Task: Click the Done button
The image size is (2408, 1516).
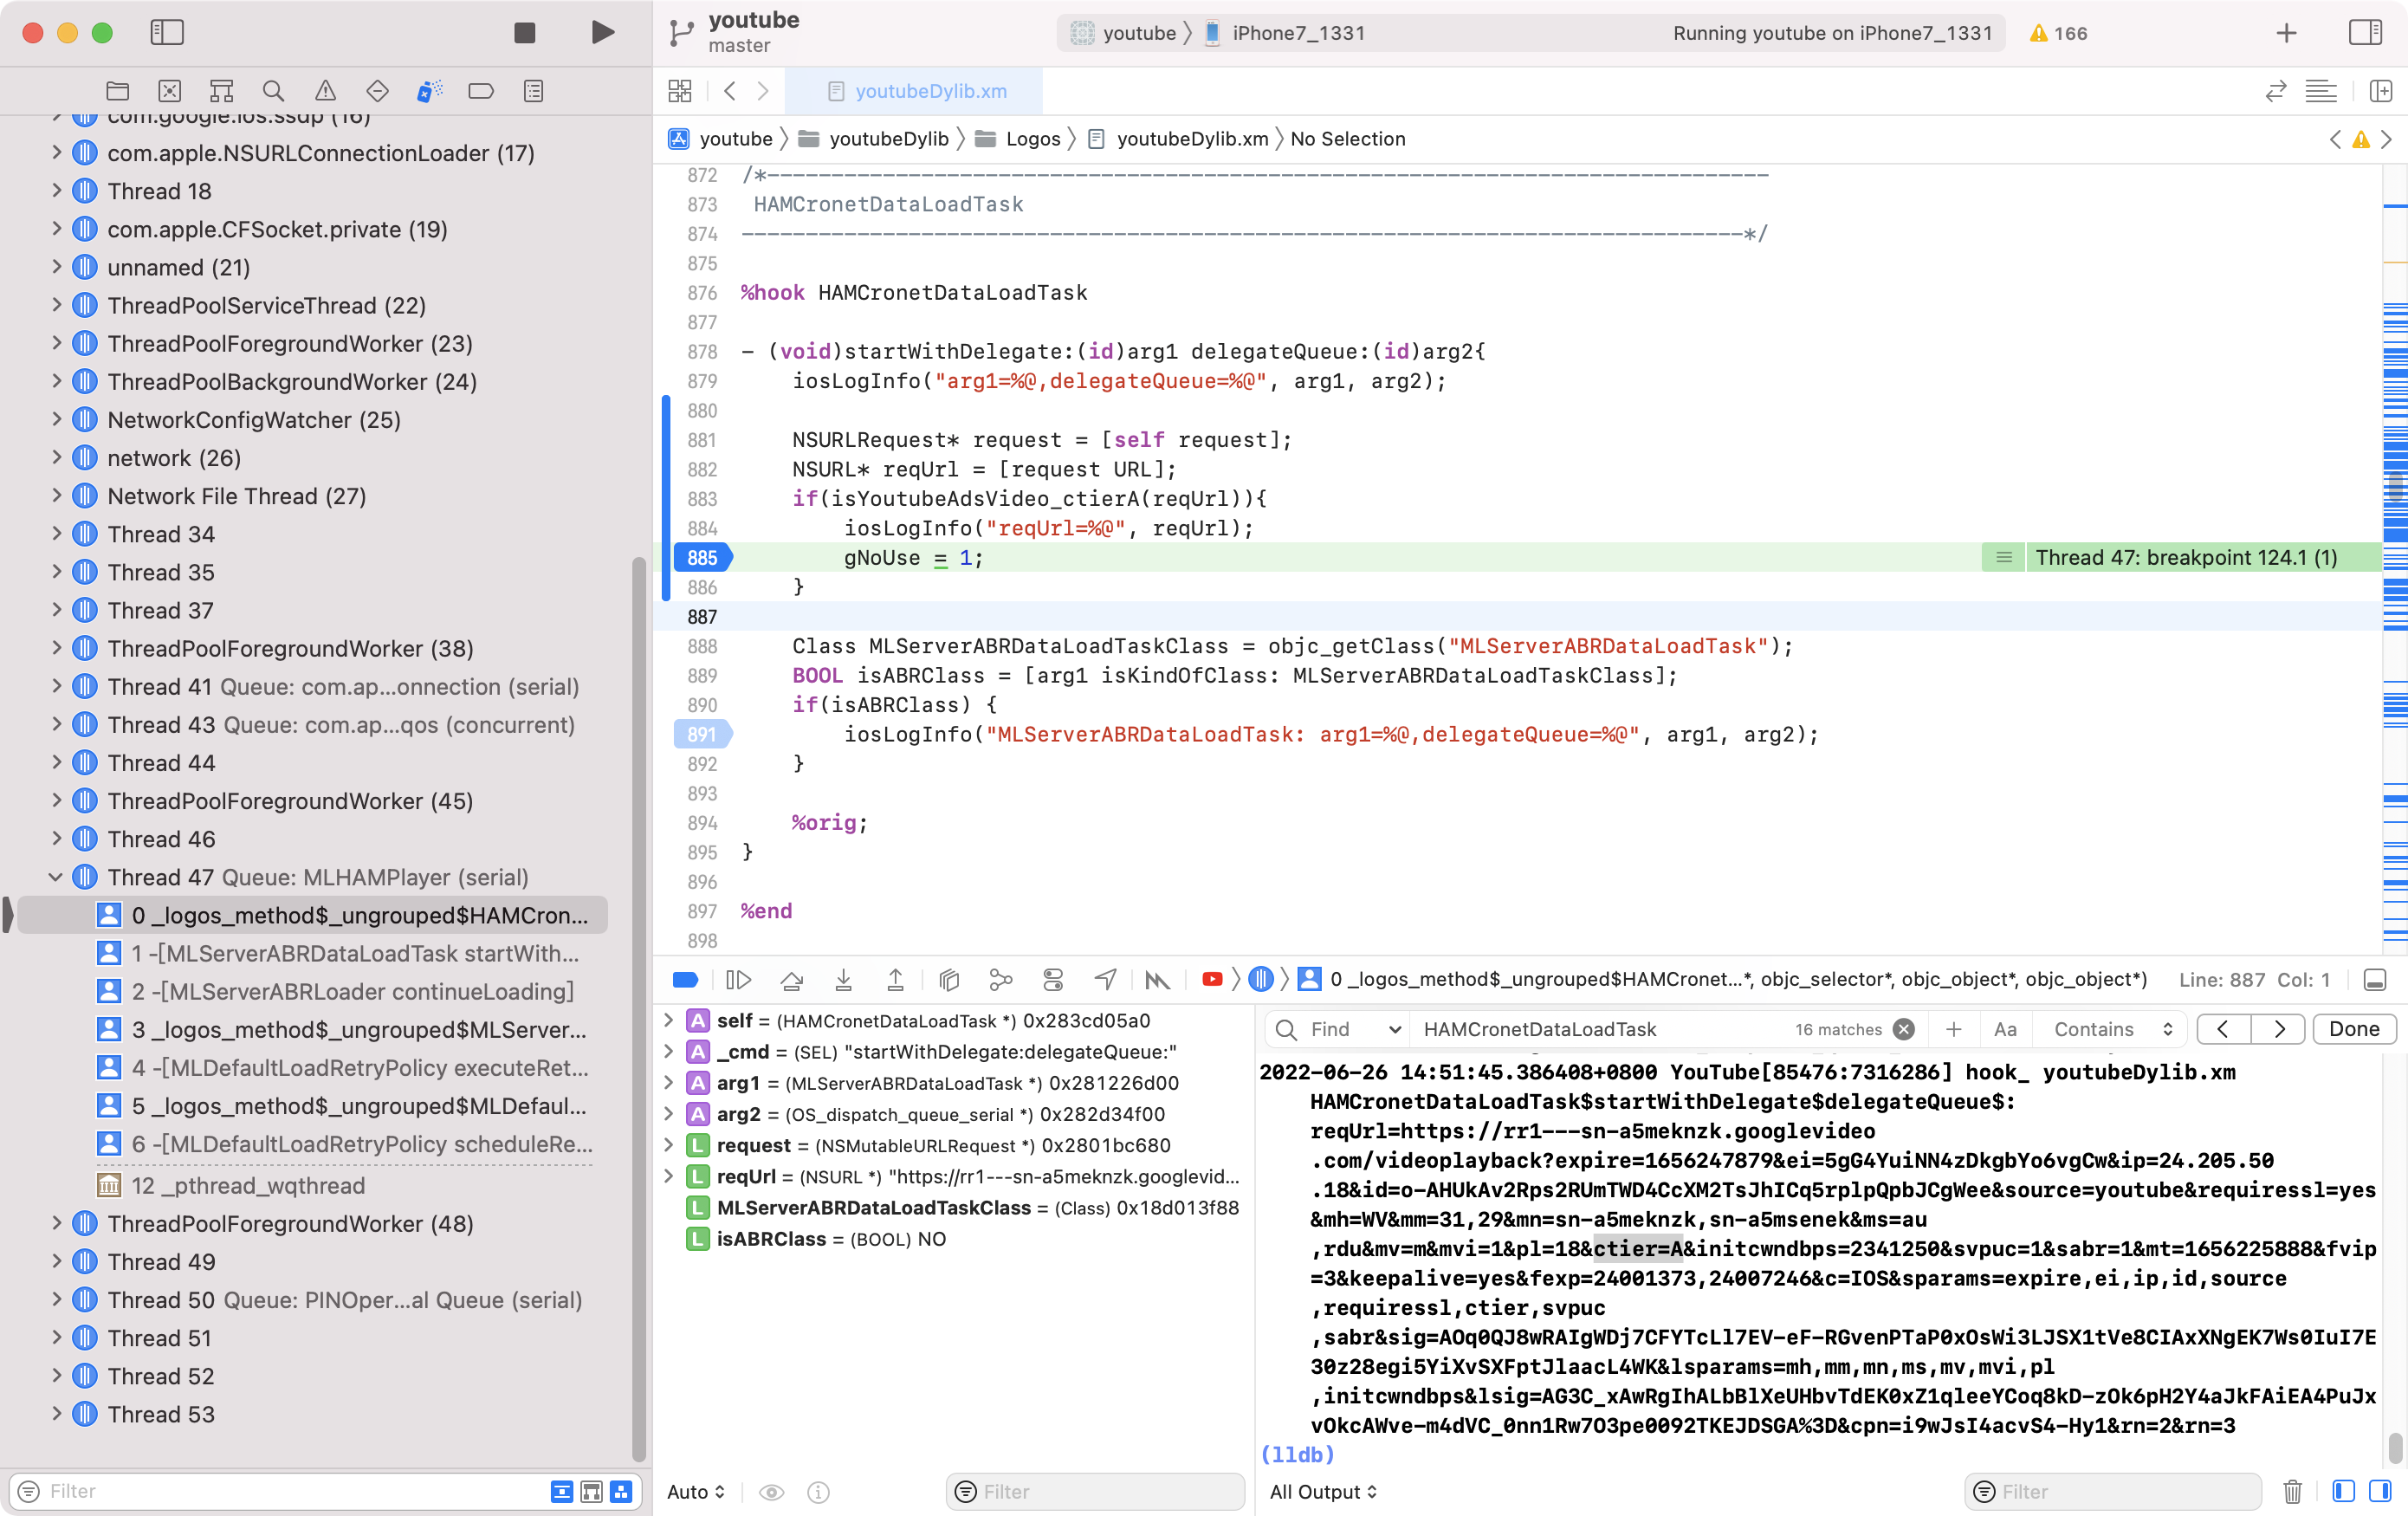Action: [x=2354, y=1030]
